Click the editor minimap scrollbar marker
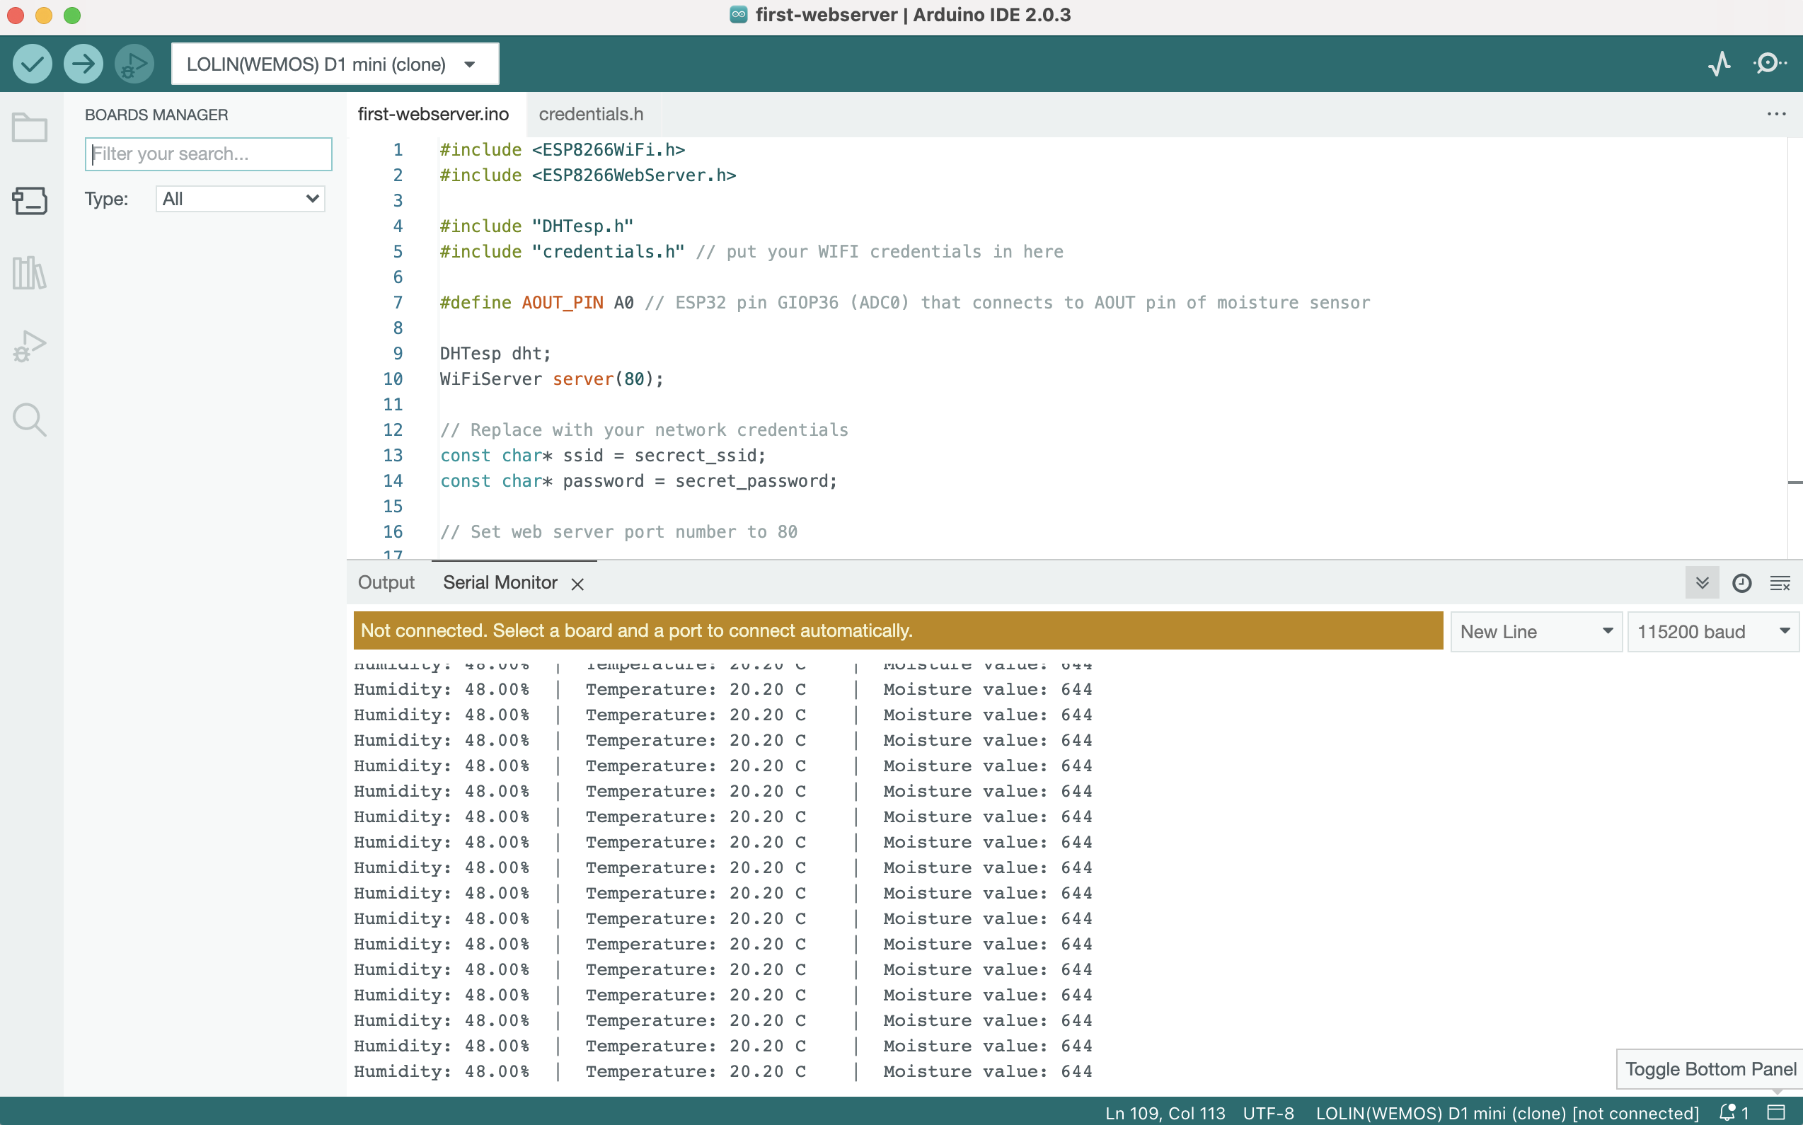Viewport: 1803px width, 1125px height. coord(1794,482)
